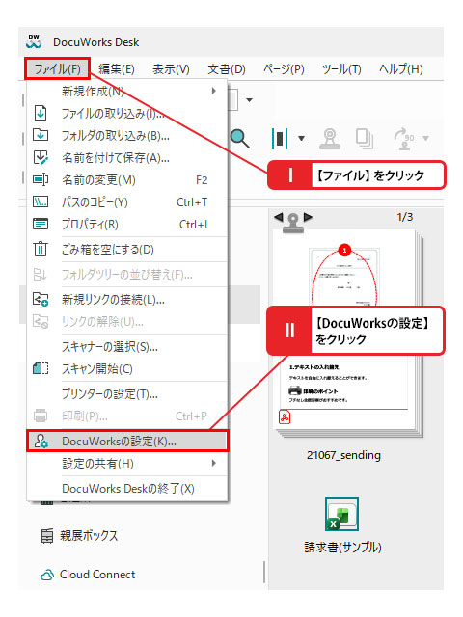Image resolution: width=463 pixels, height=617 pixels.
Task: Click the properties icon
Action: (41, 224)
